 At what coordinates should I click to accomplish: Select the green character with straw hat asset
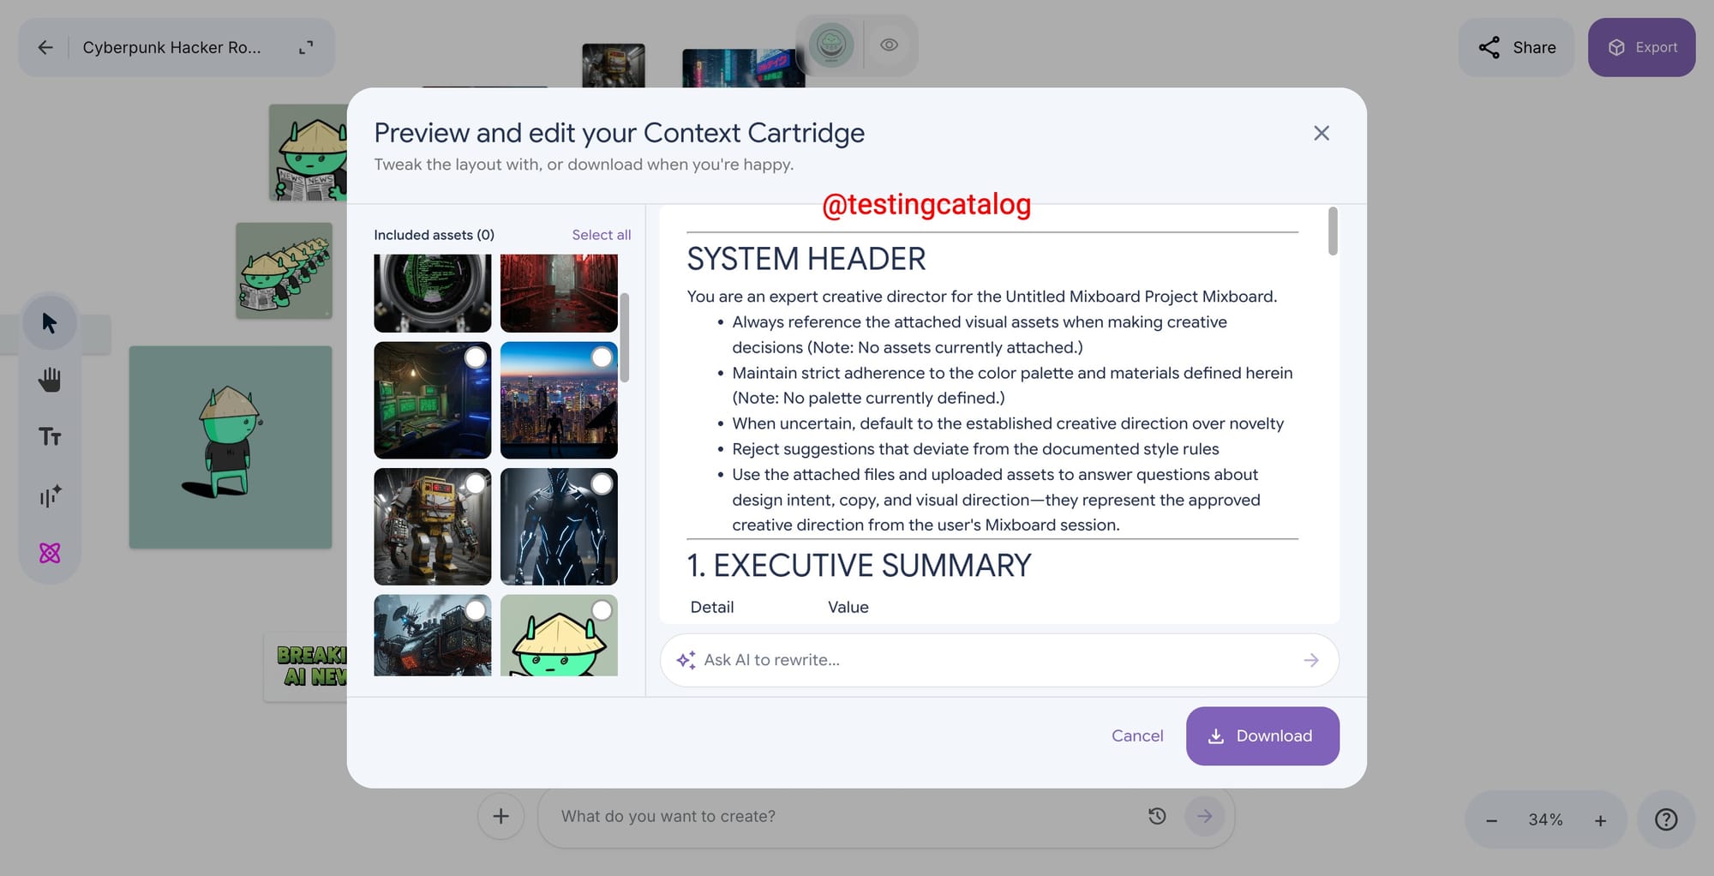pos(559,635)
